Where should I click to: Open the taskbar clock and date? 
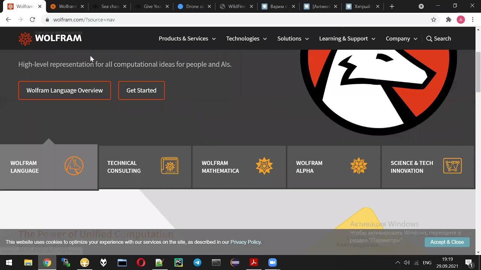coord(447,262)
